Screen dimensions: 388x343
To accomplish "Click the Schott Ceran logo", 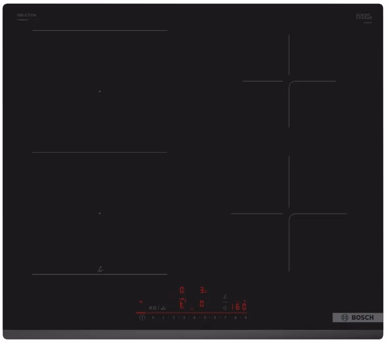I will tap(364, 17).
